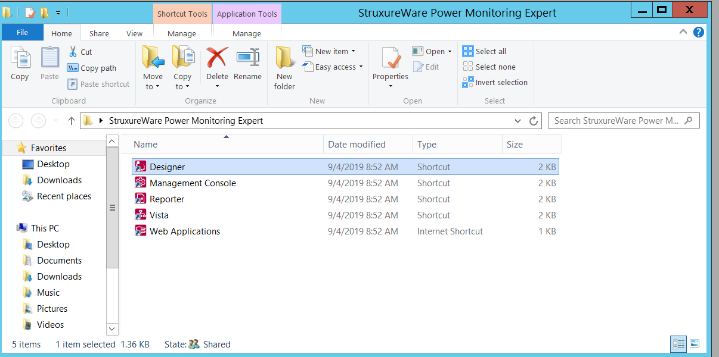Click Internet Shortcut type for Web Applications
Screen dimensions: 719x357
point(450,231)
